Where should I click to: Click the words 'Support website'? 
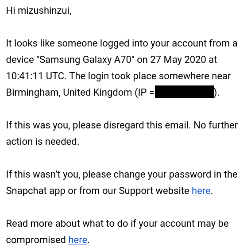coord(154,191)
